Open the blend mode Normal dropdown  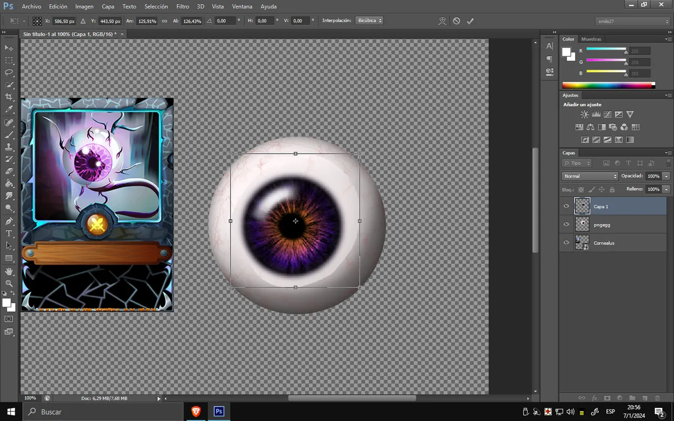tap(590, 176)
